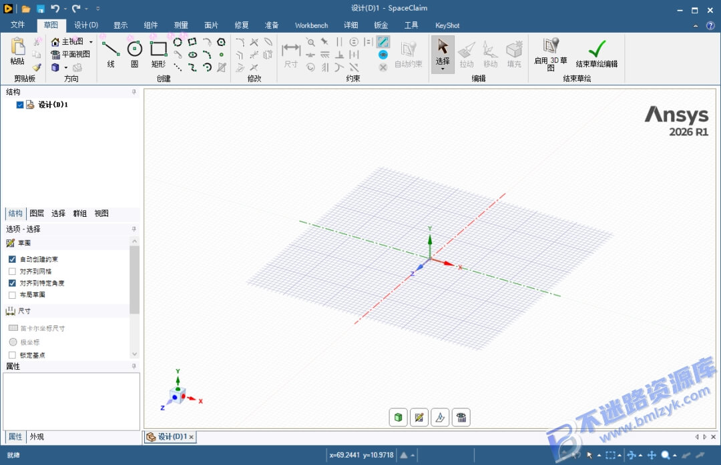Uncheck 自动创建约束 option
This screenshot has width=721, height=465.
tap(13, 259)
